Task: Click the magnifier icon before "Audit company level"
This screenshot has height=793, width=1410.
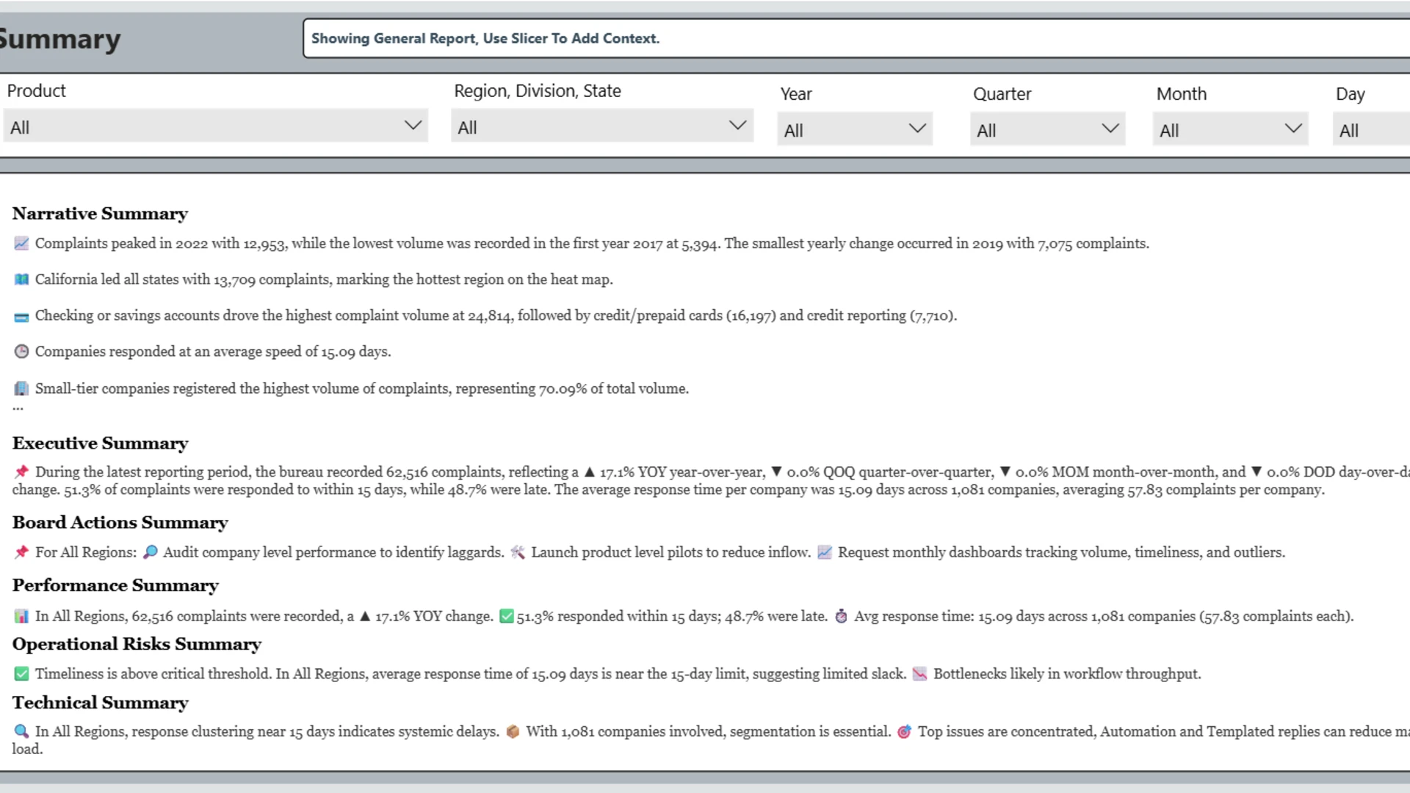Action: (150, 552)
